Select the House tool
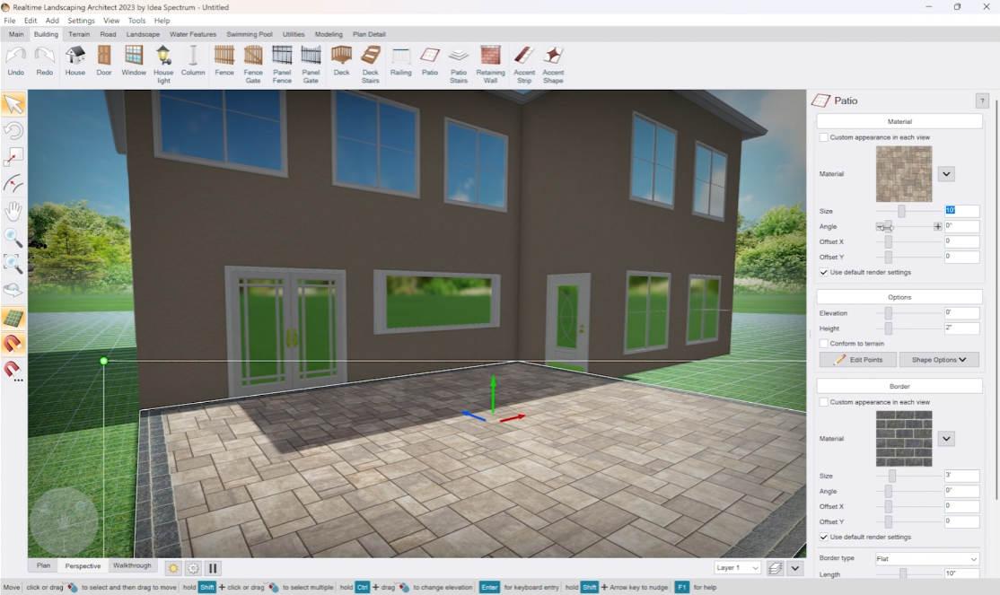 [75, 62]
